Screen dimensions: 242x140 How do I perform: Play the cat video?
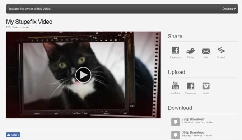(83, 75)
